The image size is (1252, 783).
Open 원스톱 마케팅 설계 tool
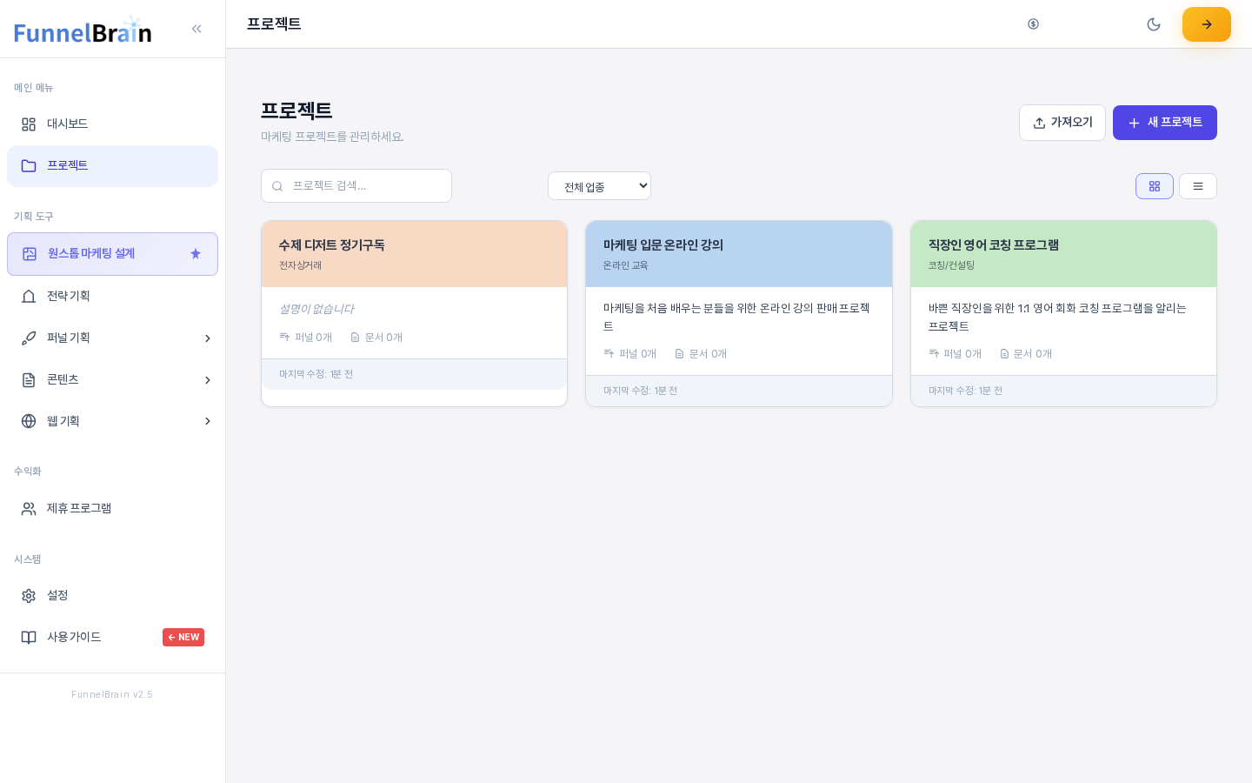pyautogui.click(x=112, y=254)
